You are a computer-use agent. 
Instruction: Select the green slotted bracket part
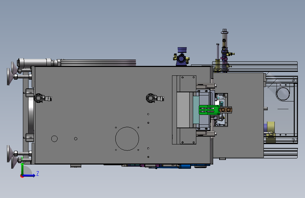pyautogui.click(x=209, y=110)
